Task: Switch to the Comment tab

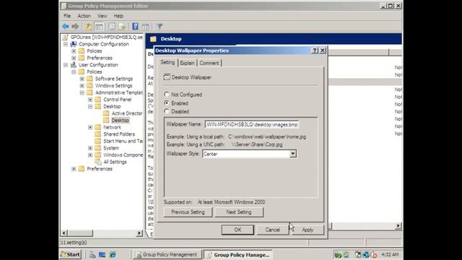Action: [209, 63]
